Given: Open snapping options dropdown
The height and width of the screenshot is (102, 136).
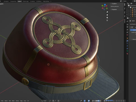Looking at the screenshot, I should pos(56,101).
